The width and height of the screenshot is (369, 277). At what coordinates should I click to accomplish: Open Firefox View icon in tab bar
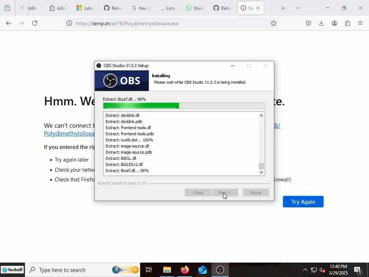click(x=7, y=8)
